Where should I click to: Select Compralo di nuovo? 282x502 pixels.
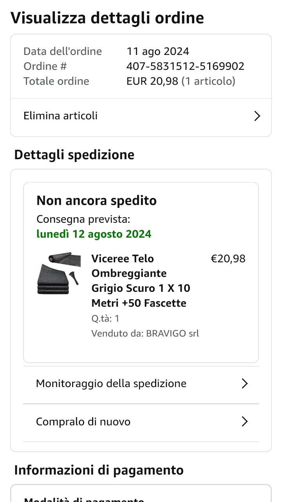click(83, 422)
